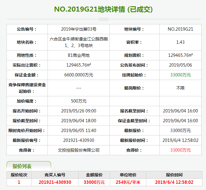Image resolution: width=206 pixels, height=190 pixels.
Task: Click the 最新报价时间 value 2019/6/4 12:58:02
Action: click(180, 140)
